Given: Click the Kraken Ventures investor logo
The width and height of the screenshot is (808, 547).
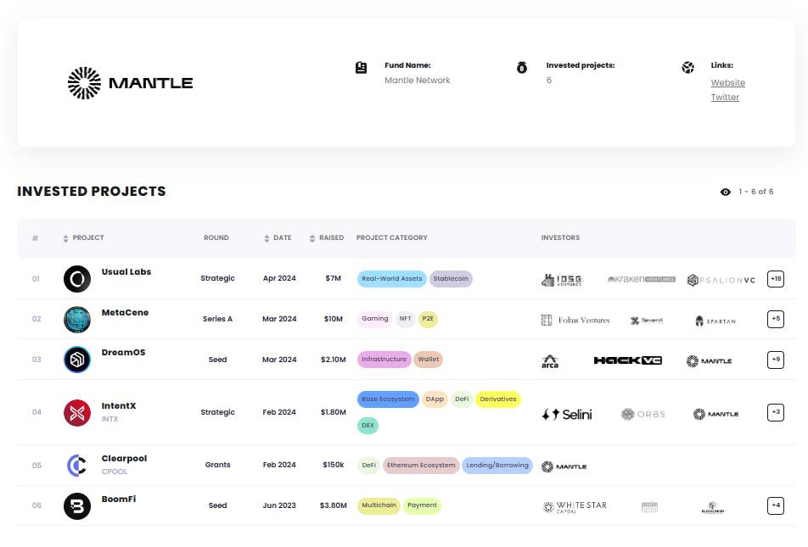Looking at the screenshot, I should coord(642,279).
